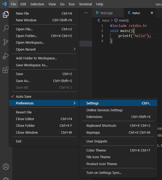The image size is (162, 180).
Task: Click the Manage gear icon
Action: pos(6,179)
